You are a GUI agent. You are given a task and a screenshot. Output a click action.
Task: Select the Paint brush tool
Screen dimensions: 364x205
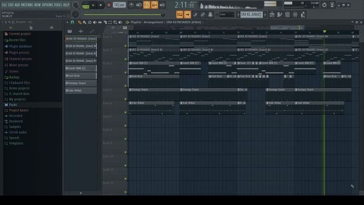pyautogui.click(x=85, y=22)
